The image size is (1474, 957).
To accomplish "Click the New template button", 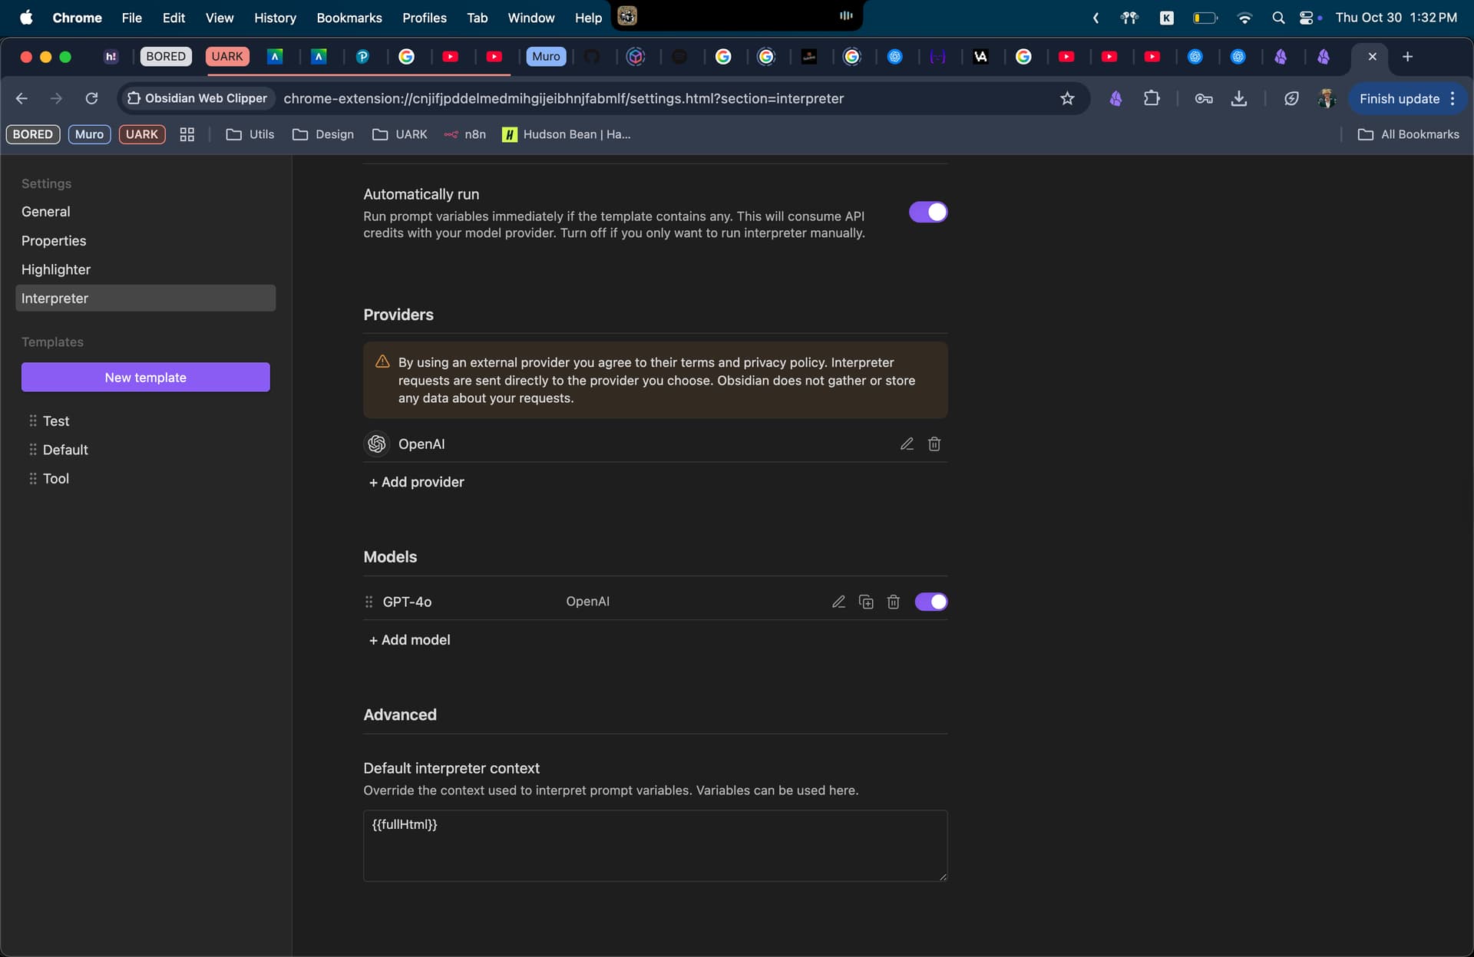I will click(x=145, y=377).
